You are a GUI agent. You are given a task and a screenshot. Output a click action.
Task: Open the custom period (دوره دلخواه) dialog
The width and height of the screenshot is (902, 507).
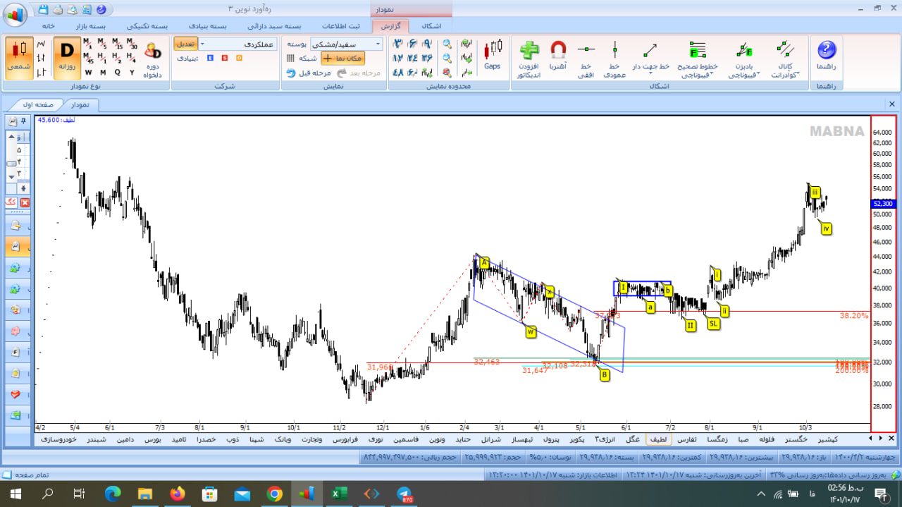click(153, 58)
